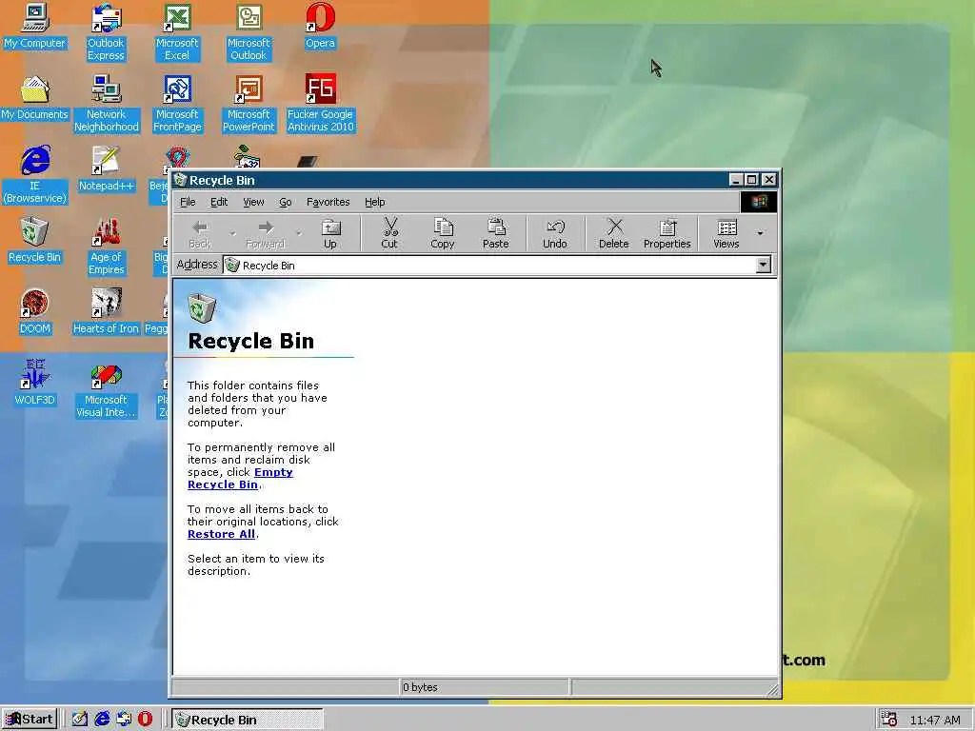Select WOLF3D desktop shortcut
The height and width of the screenshot is (731, 975).
pyautogui.click(x=35, y=384)
